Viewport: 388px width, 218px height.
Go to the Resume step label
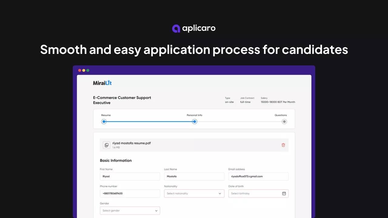[x=106, y=115]
